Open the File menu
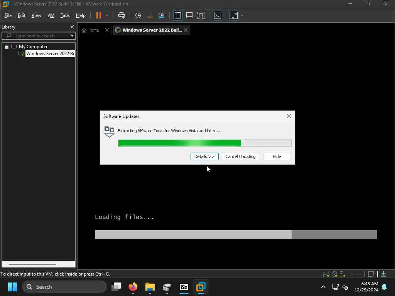 coord(8,15)
